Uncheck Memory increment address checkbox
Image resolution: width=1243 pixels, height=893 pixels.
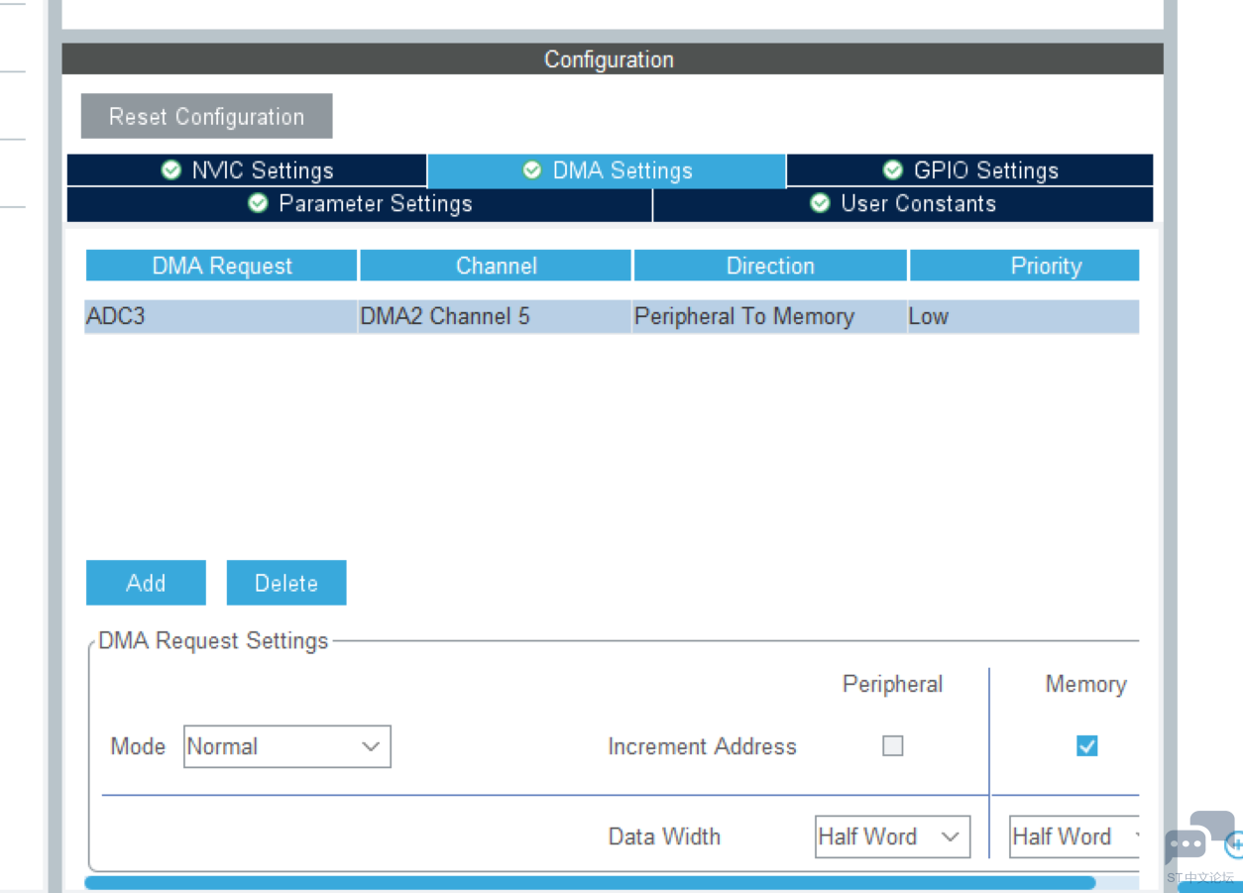(1086, 746)
